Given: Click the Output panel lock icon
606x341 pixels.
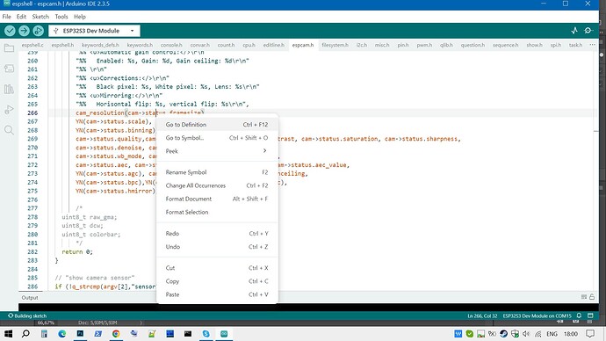Looking at the screenshot, I should click(592, 297).
